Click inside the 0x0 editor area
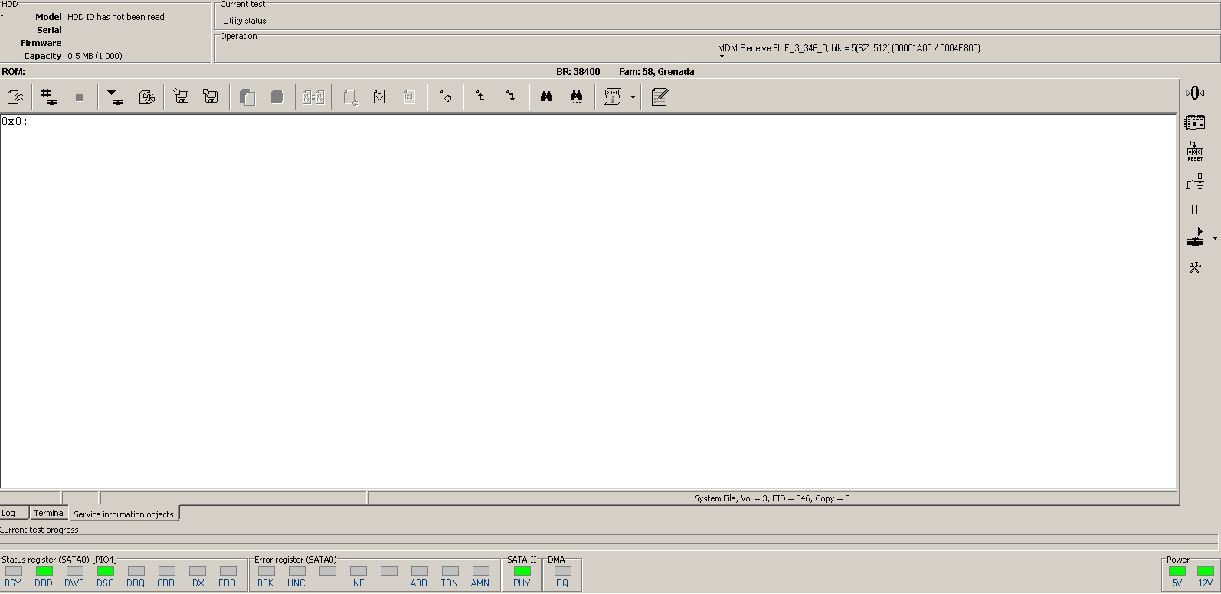1221x594 pixels. (x=588, y=302)
